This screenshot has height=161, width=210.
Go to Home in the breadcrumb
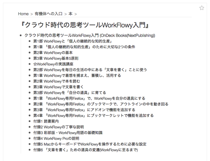click(23, 14)
